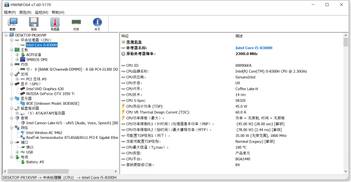Click the 报告 floppy disk save icon
This screenshot has height=182, width=351.
coord(34,24)
